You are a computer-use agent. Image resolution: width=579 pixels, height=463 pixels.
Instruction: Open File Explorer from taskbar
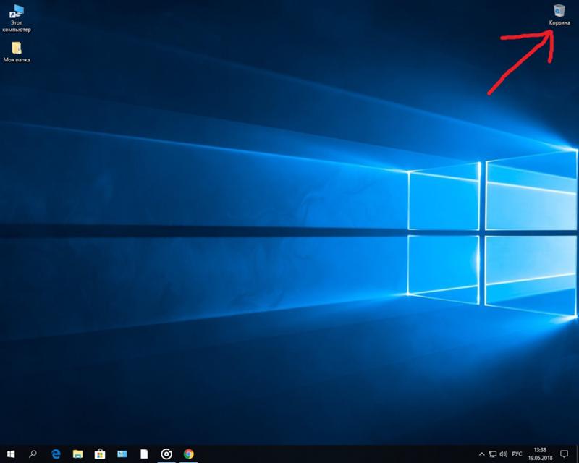click(x=77, y=454)
